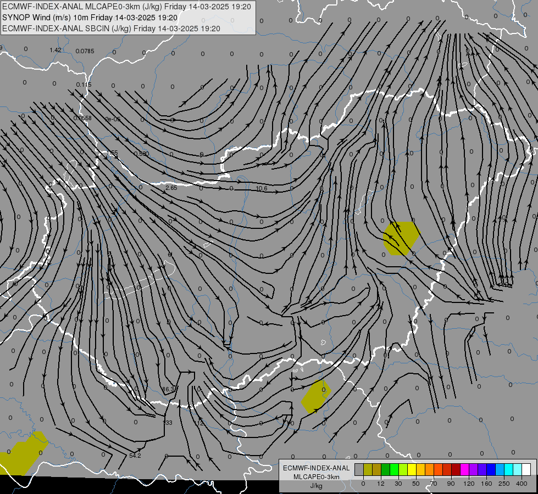Click the olive-yellow legend swatch after 0

pyautogui.click(x=368, y=469)
